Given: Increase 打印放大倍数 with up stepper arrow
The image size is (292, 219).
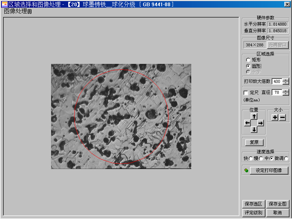Looking at the screenshot, I should 285,80.
